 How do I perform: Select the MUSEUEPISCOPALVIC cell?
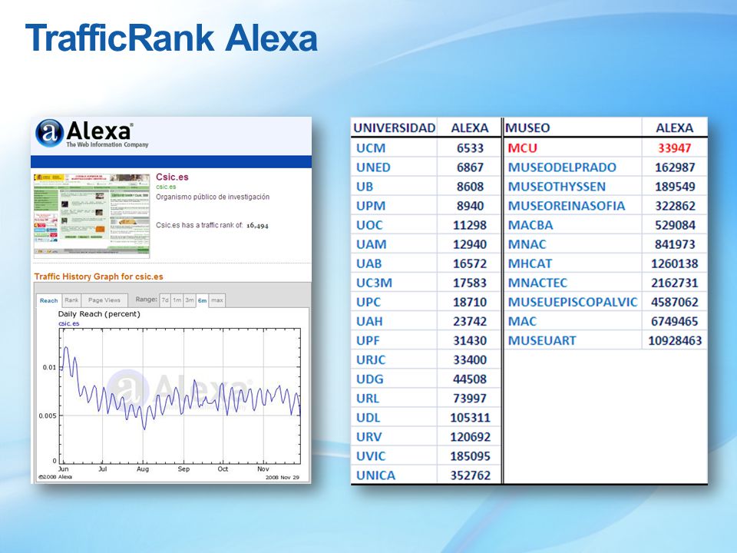(573, 303)
